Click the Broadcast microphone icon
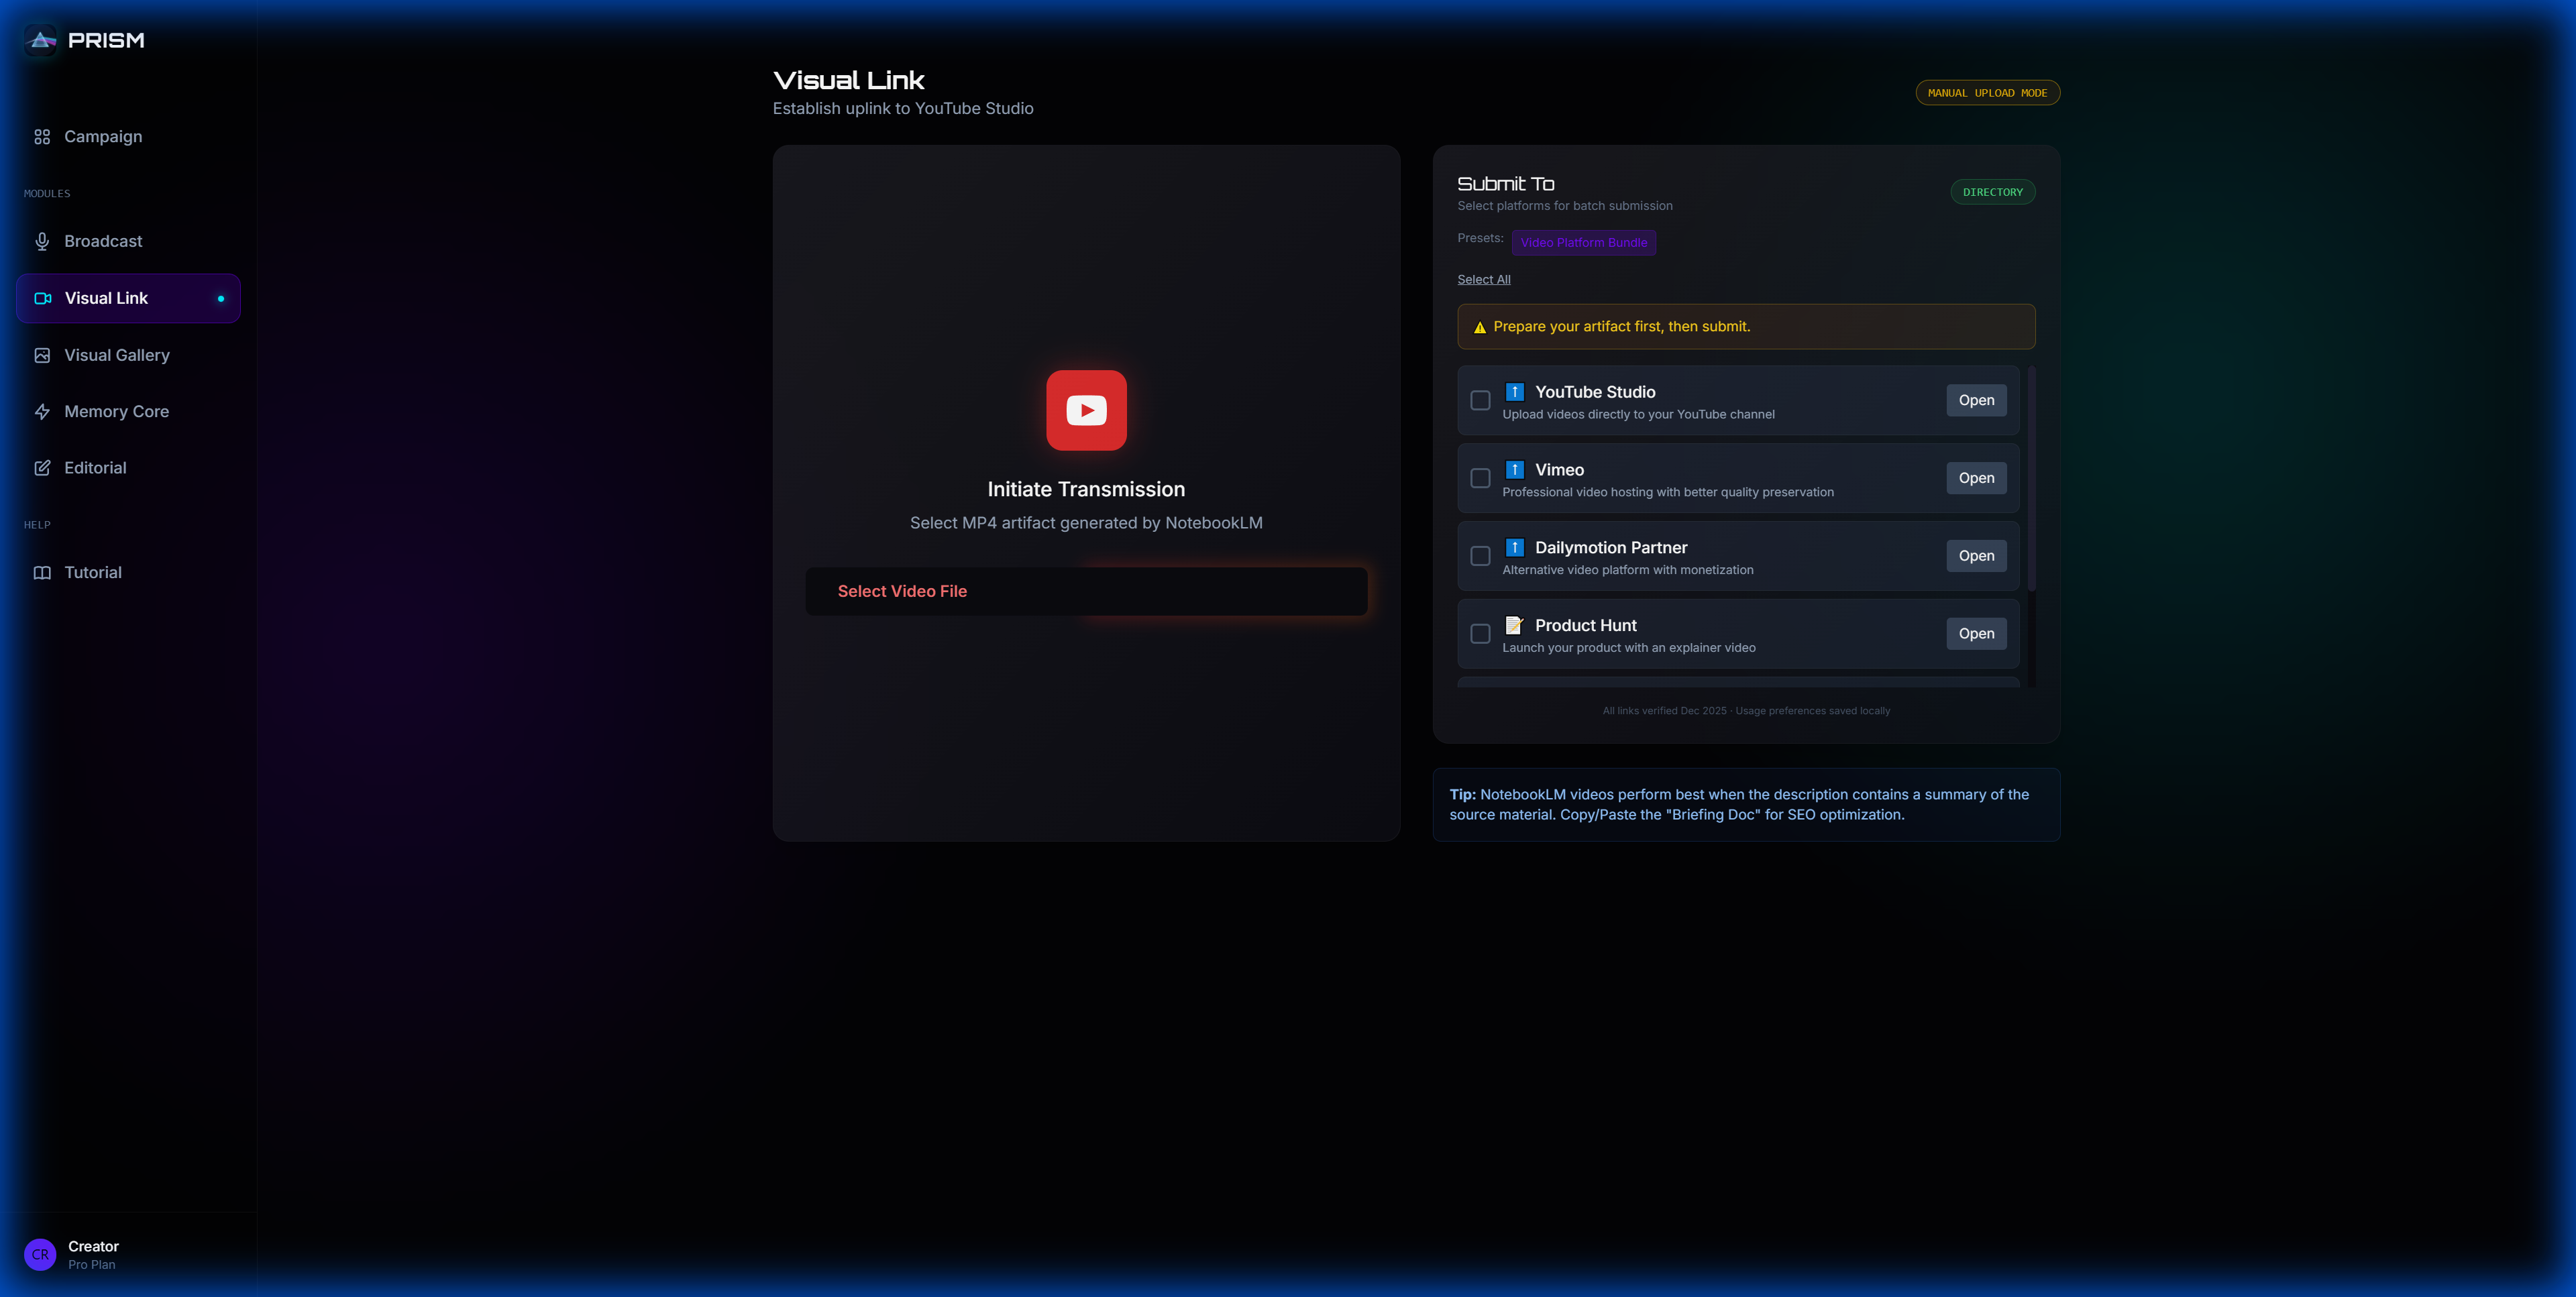Screen dimensions: 2576x1297 (x=42, y=241)
